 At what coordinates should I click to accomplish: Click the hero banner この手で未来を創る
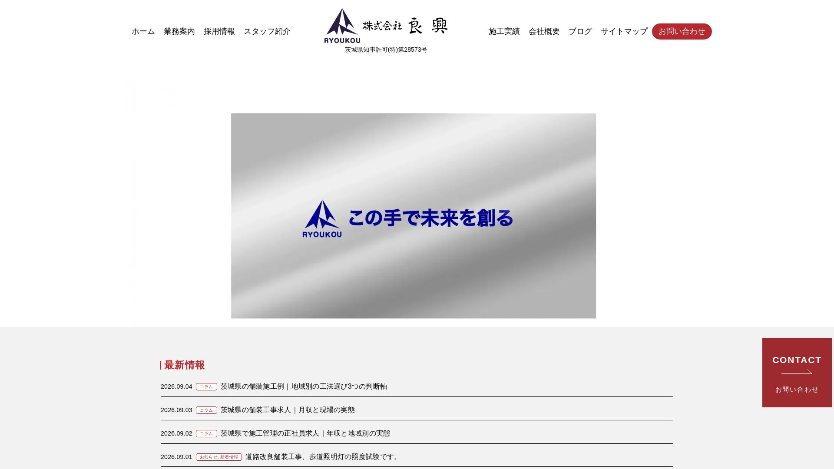(x=414, y=216)
